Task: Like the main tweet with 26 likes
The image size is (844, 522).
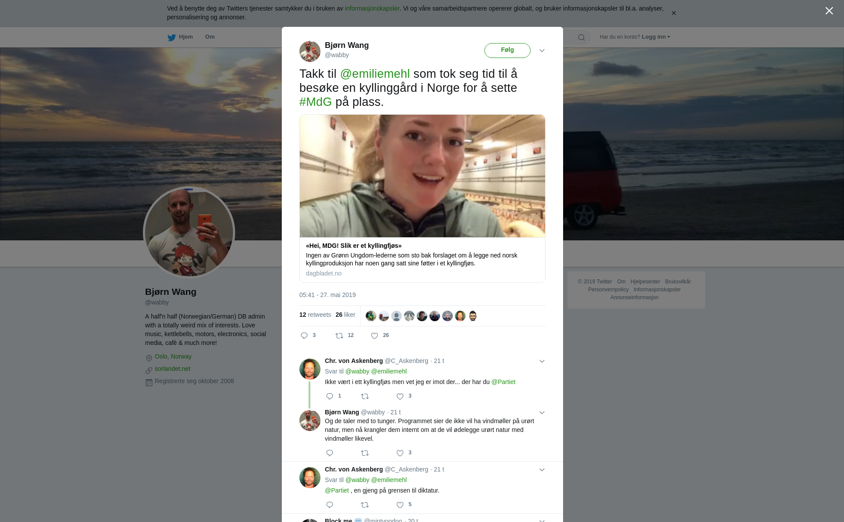Action: click(x=375, y=336)
